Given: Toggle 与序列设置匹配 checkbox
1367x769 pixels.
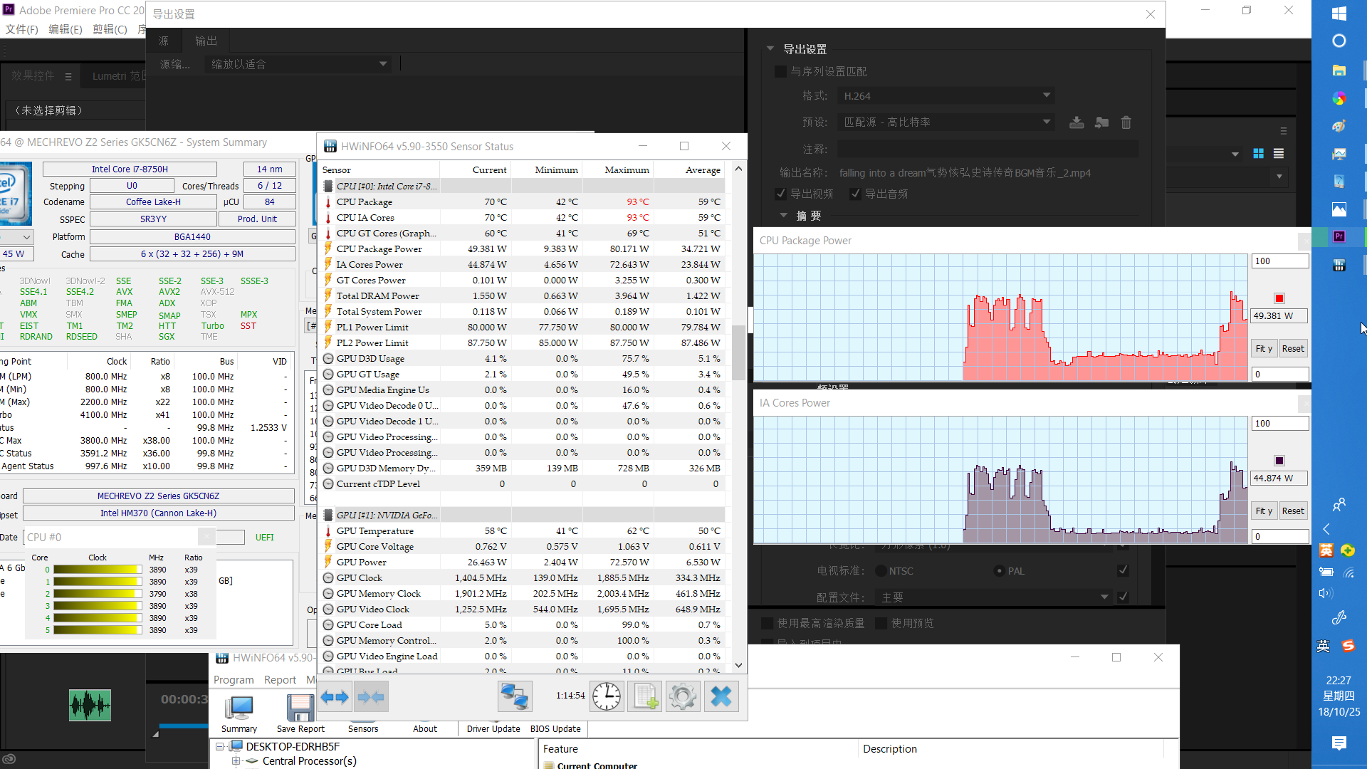Looking at the screenshot, I should [780, 71].
